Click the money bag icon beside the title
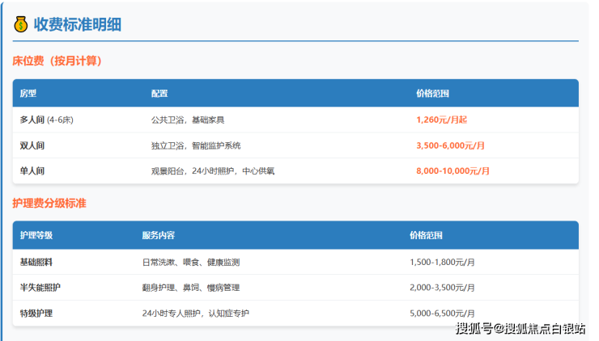Screen dimensions: 599x341 20,24
